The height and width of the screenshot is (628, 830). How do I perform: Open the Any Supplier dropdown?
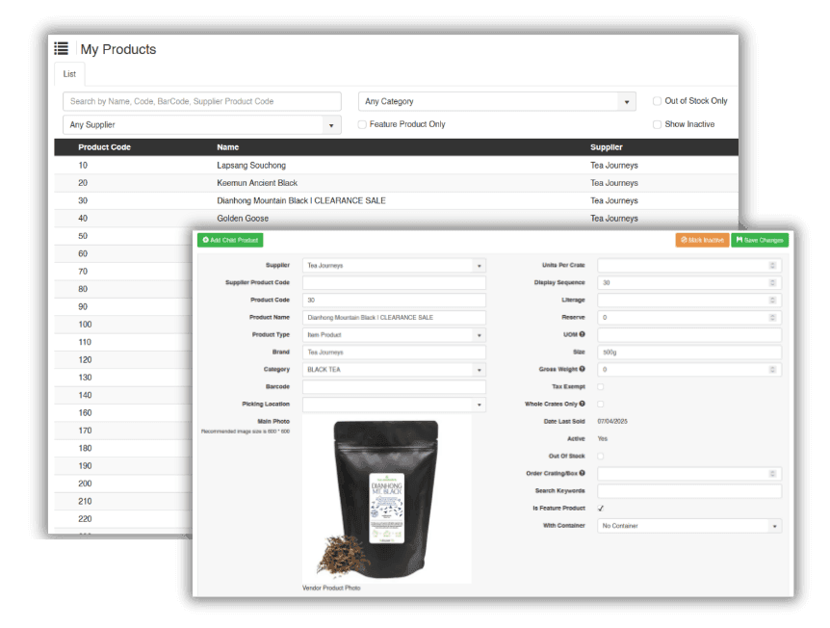coord(201,125)
